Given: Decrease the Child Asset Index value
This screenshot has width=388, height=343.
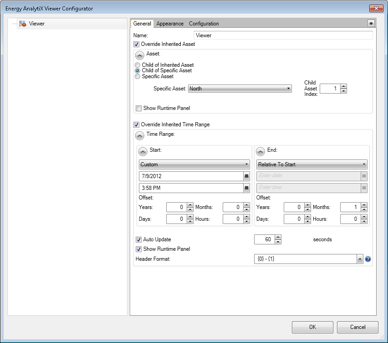Looking at the screenshot, I should click(x=343, y=91).
